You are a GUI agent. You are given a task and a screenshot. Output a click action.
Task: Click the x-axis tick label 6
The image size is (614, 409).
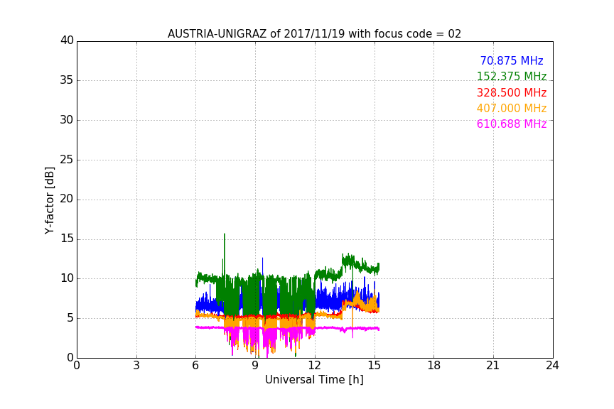tap(195, 366)
